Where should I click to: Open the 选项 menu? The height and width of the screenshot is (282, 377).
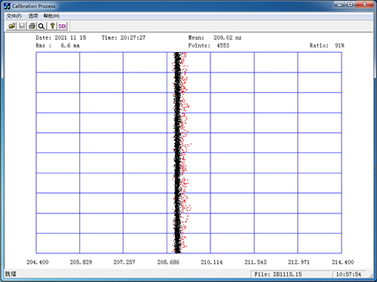coord(33,16)
